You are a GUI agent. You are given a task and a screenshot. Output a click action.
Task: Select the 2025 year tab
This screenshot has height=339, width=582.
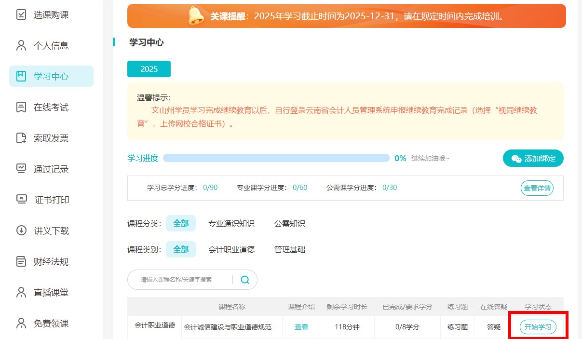(149, 69)
